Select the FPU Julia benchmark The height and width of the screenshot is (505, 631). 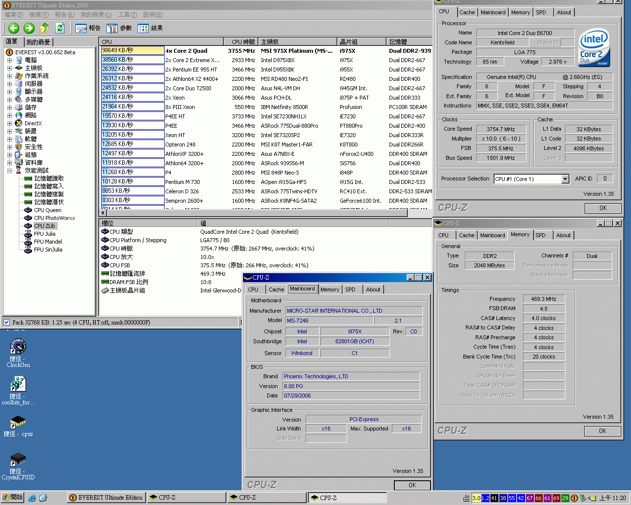coord(44,234)
